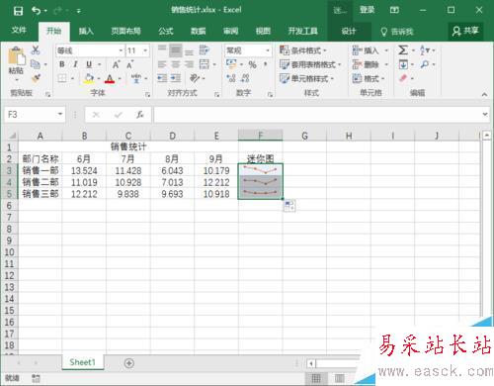Viewport: 494px width, 386px height.
Task: Switch to the Insert tab
Action: point(86,31)
